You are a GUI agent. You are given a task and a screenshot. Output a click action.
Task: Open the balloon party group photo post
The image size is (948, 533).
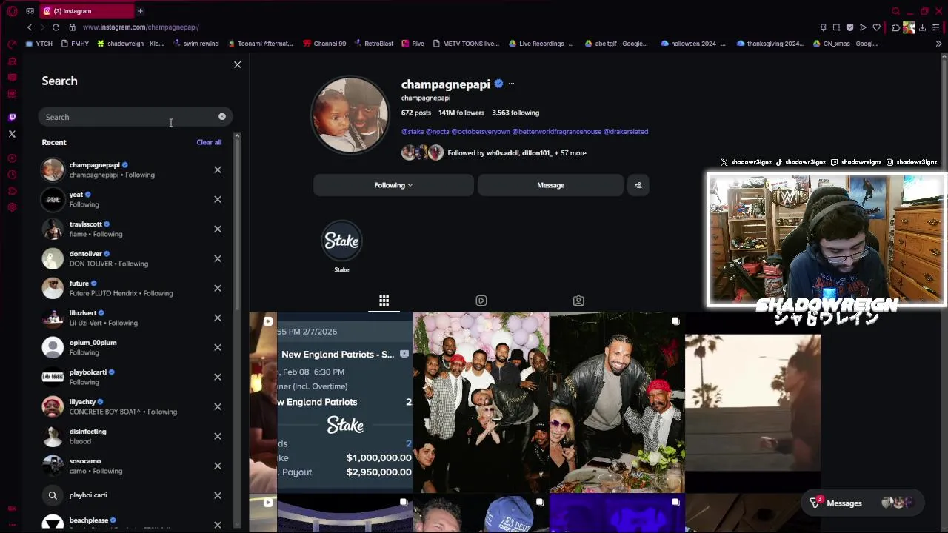(x=481, y=402)
